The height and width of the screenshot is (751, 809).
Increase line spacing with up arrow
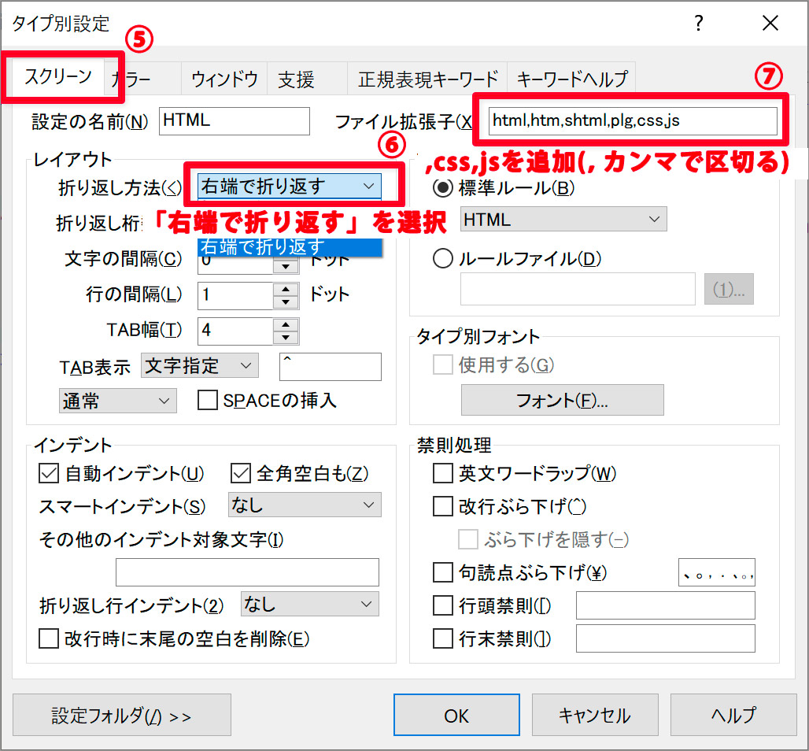click(x=286, y=288)
